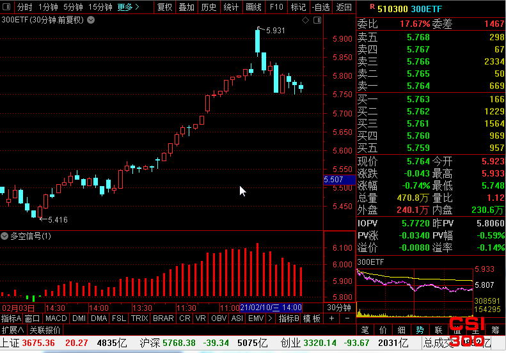The image size is (506, 353).
Task: Apply the ASI indicator
Action: click(x=237, y=318)
